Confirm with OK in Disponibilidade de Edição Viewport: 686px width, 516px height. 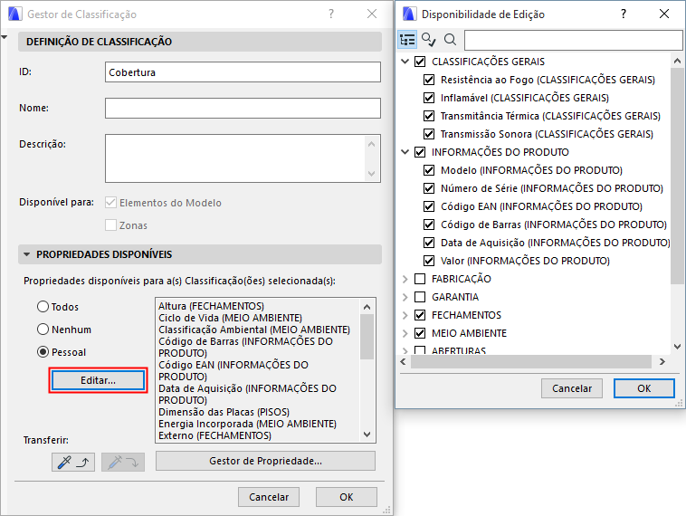click(644, 388)
